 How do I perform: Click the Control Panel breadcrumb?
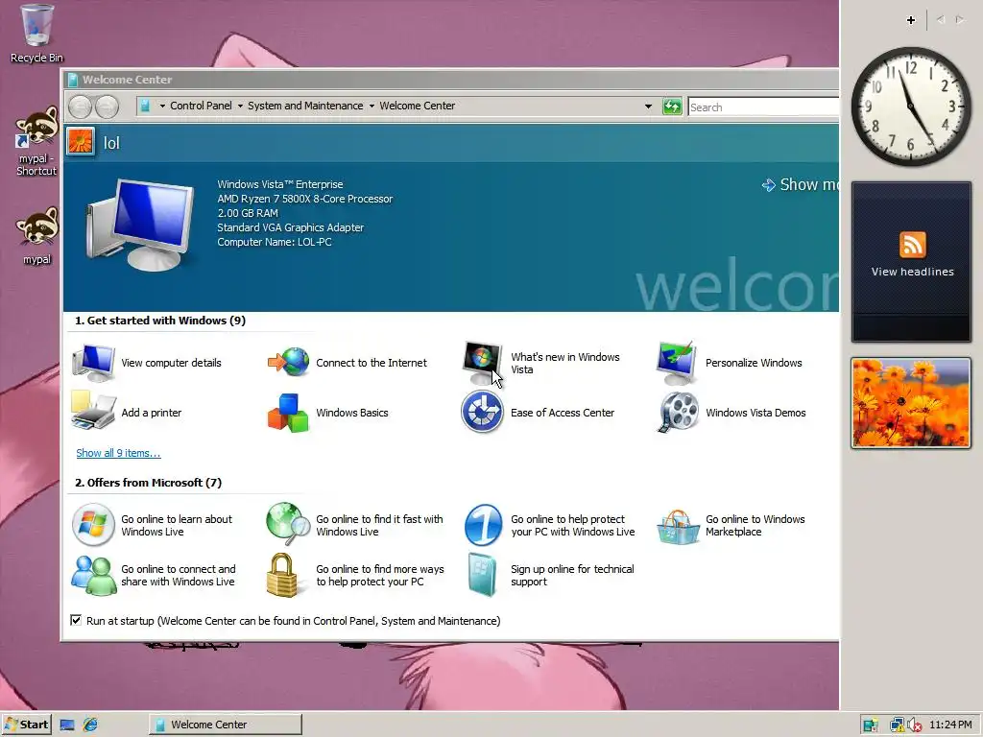coord(201,106)
